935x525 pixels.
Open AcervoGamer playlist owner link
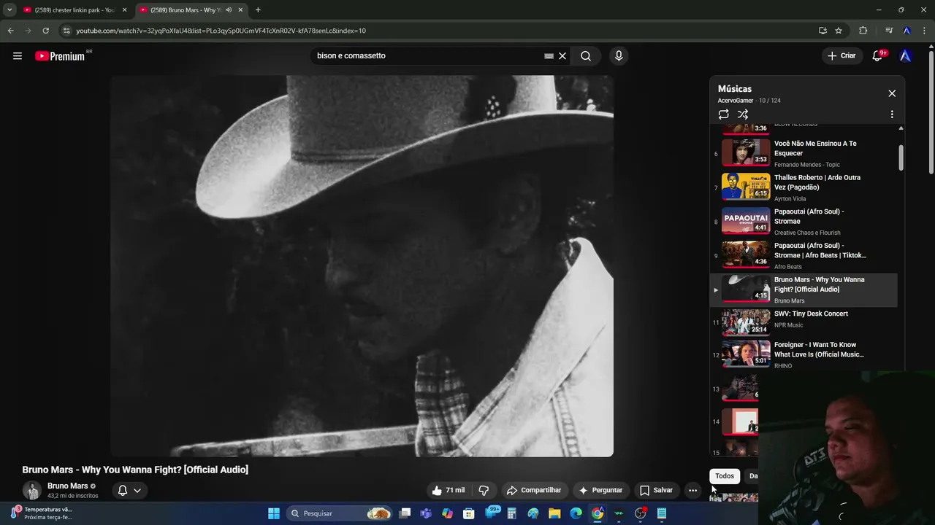click(735, 101)
